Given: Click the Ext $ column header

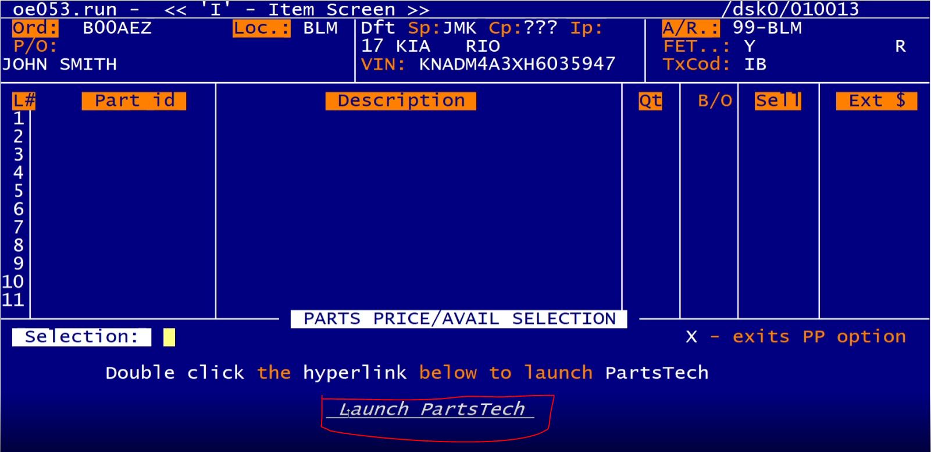Looking at the screenshot, I should pos(876,101).
